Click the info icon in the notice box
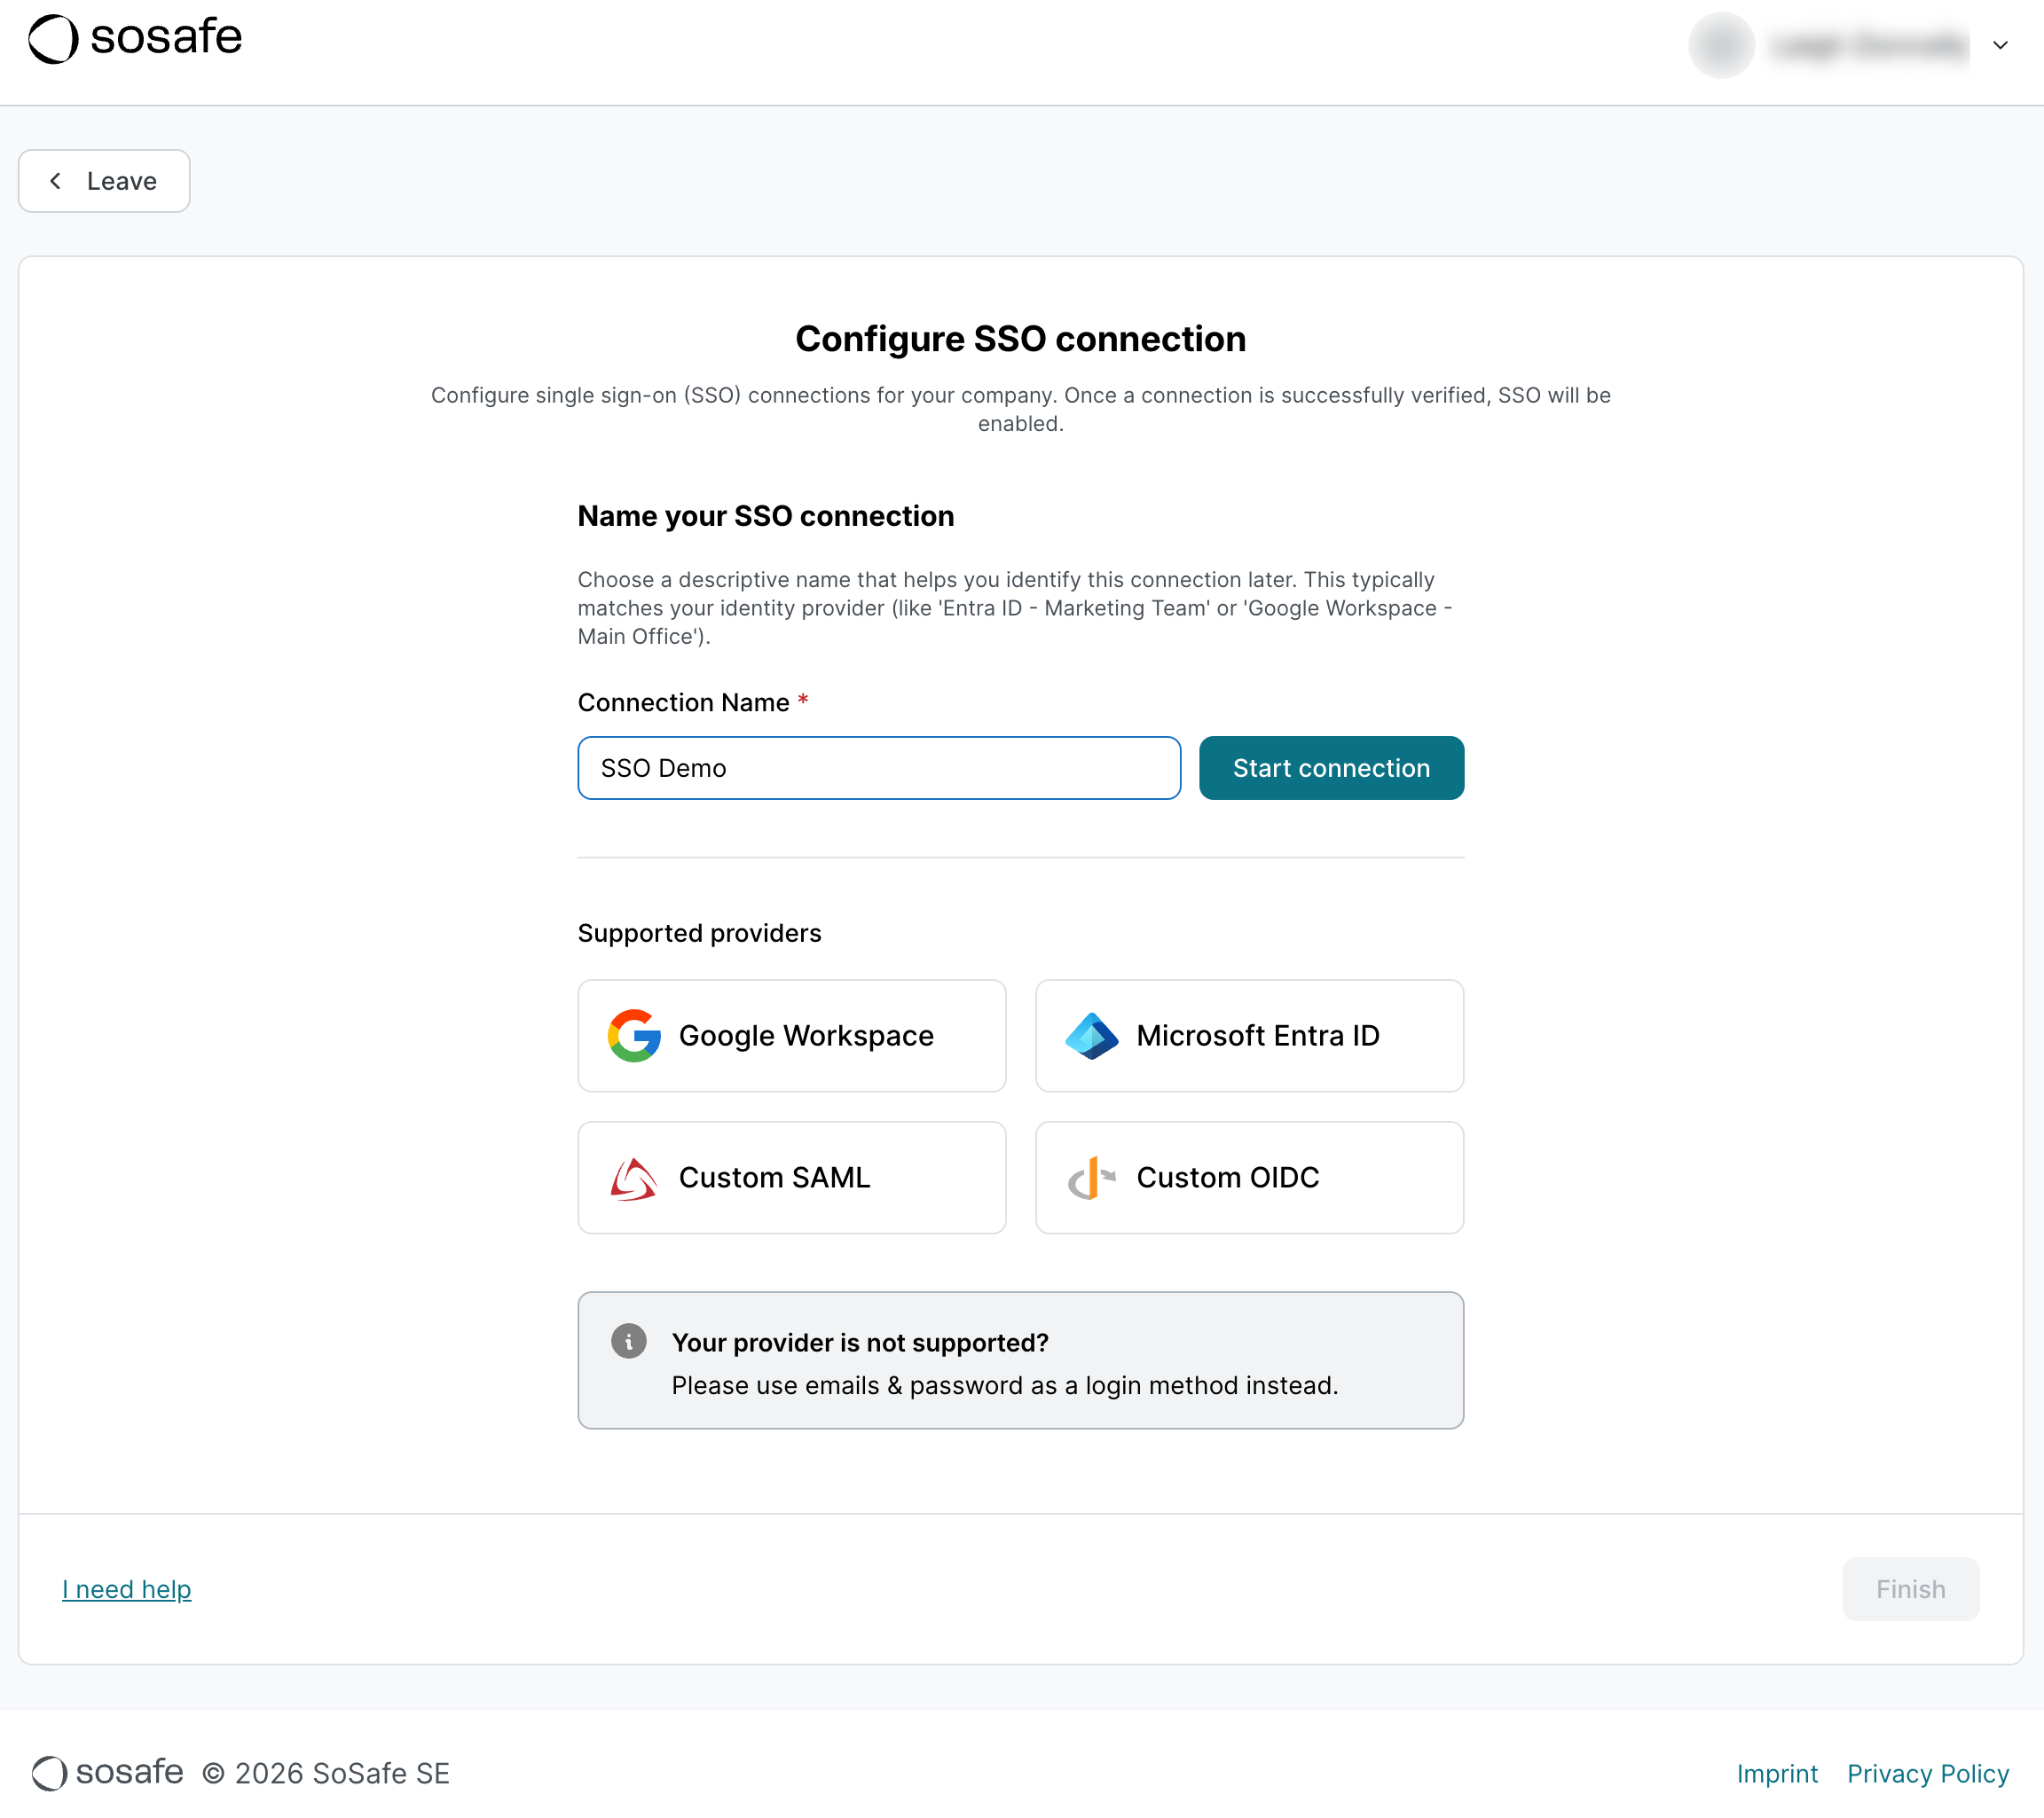 click(x=628, y=1341)
